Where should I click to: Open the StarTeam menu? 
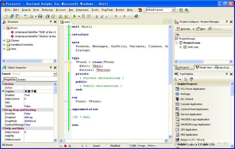tap(107, 10)
